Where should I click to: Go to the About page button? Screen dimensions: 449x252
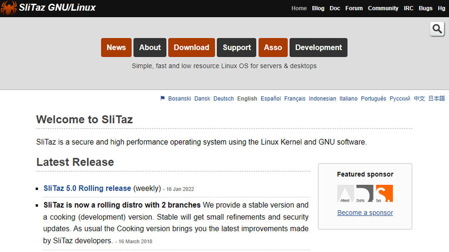[150, 48]
